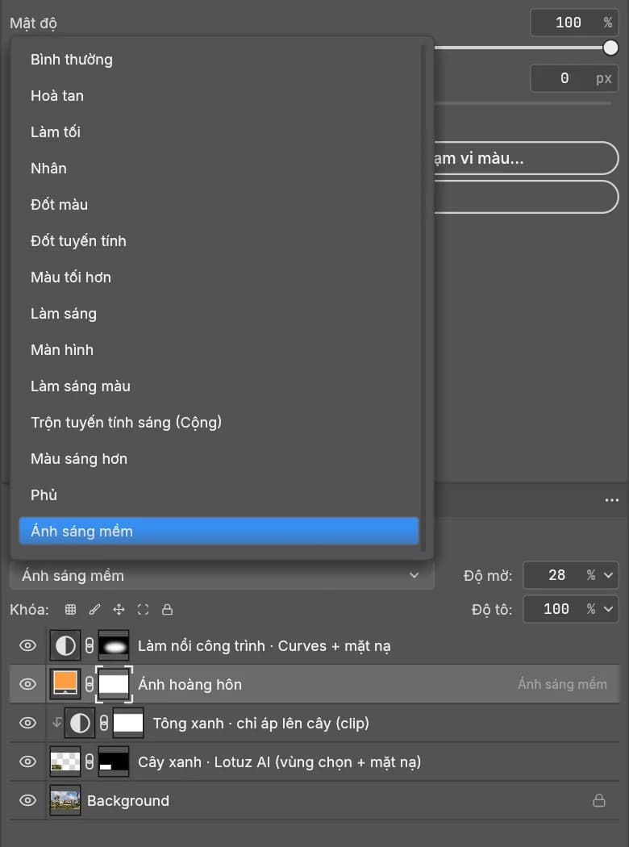The width and height of the screenshot is (629, 847).
Task: Select layer name Ánh hoàng hôn
Action: click(x=190, y=684)
